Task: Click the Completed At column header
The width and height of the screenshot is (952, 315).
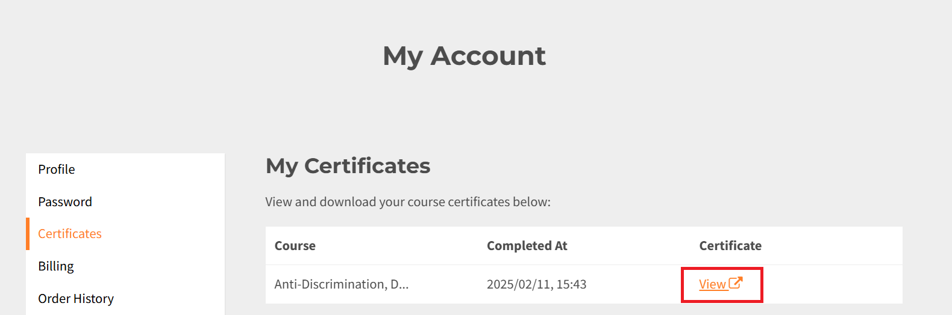Action: coord(527,246)
